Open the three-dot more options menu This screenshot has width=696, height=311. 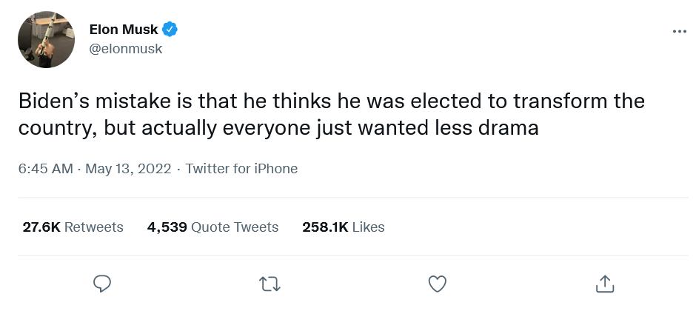(679, 32)
